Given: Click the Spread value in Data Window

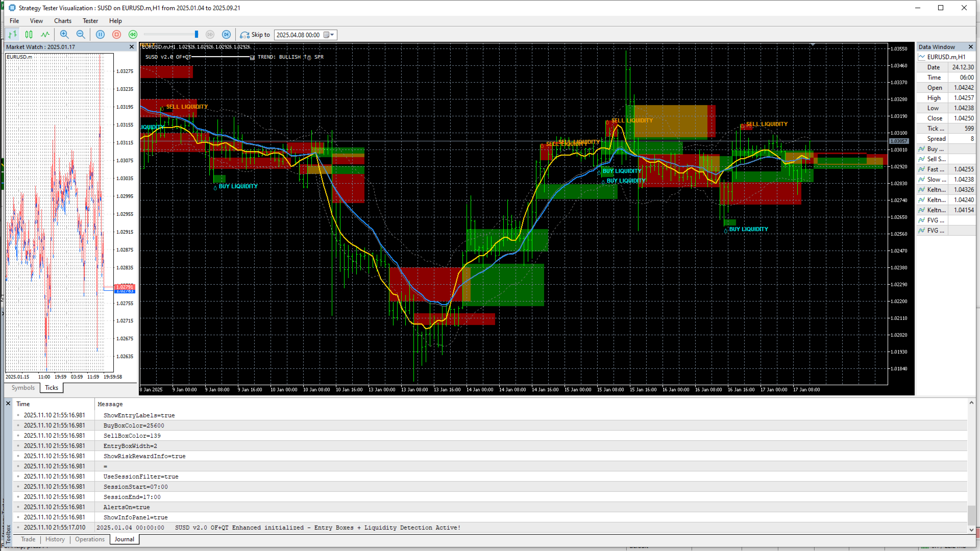Looking at the screenshot, I should click(x=972, y=139).
